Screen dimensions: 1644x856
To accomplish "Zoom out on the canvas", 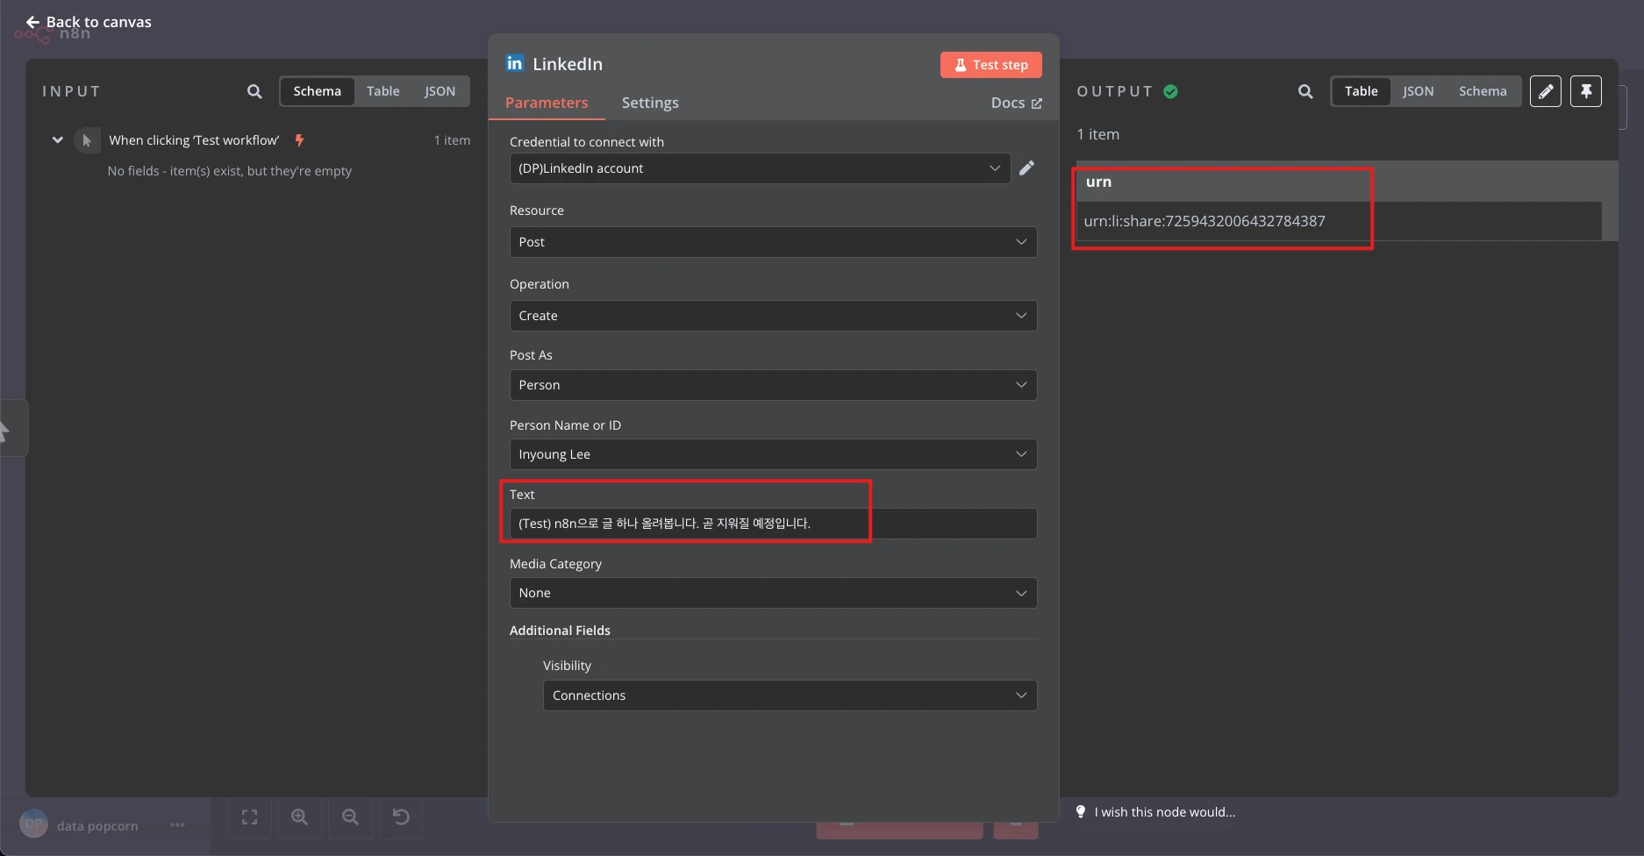I will [350, 817].
